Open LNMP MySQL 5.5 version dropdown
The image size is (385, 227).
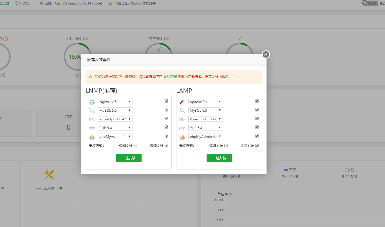tap(115, 110)
